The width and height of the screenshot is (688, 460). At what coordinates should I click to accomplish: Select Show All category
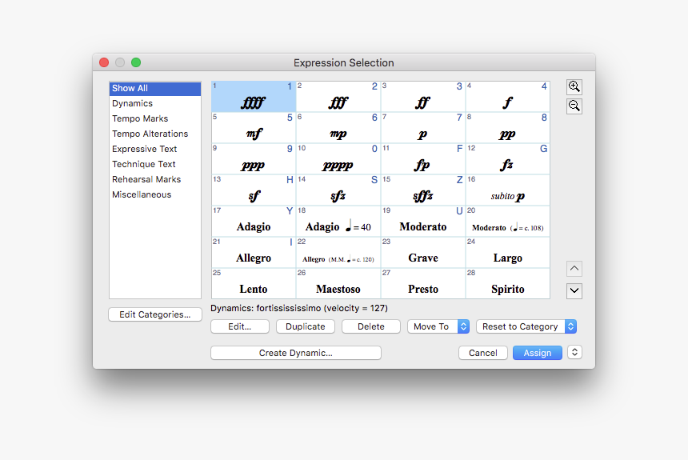(x=155, y=88)
